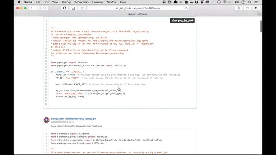Click the bear-face menu bar icon
This screenshot has height=155, width=276.
click(x=202, y=2)
